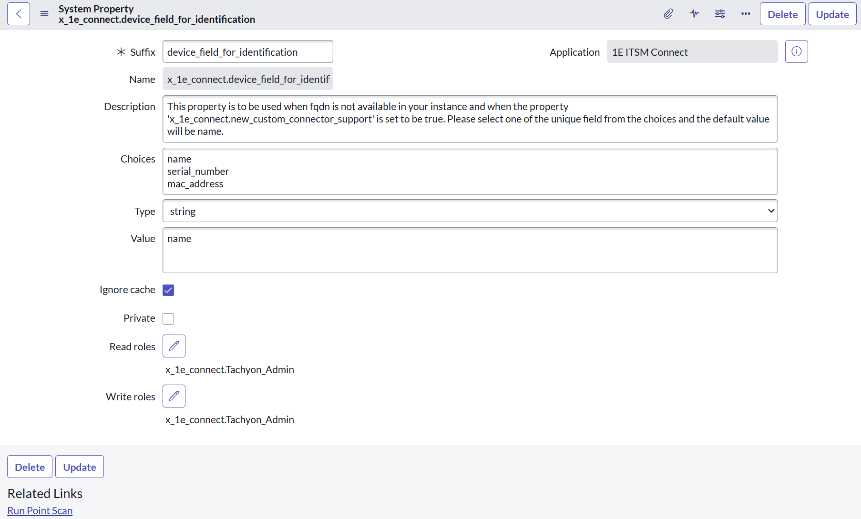861x519 pixels.
Task: Click the Delete button in header
Action: coord(782,14)
